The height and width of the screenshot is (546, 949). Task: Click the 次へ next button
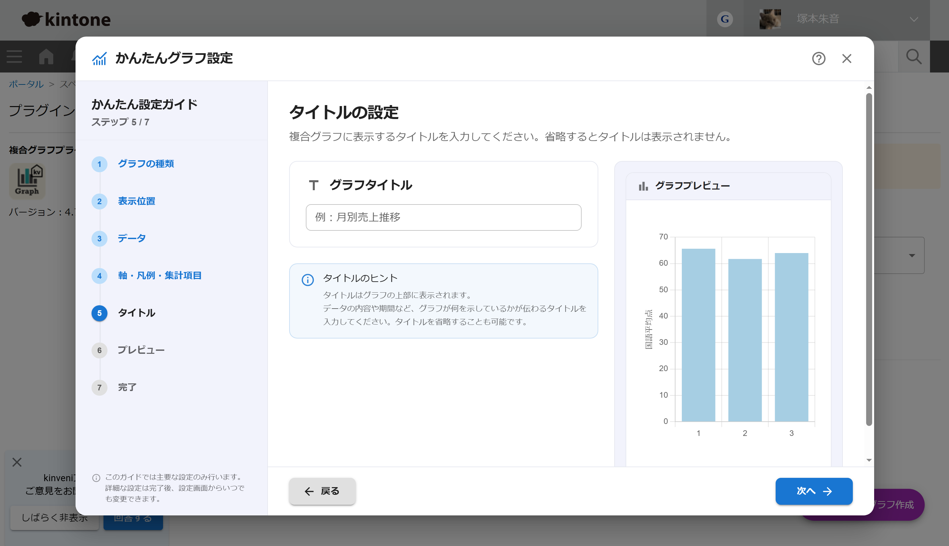(x=814, y=491)
